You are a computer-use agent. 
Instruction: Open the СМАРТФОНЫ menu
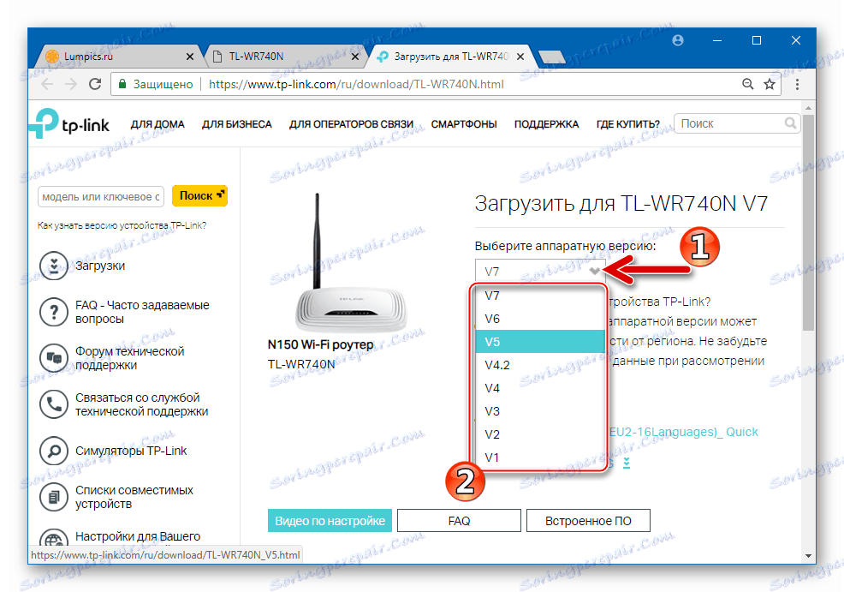tap(464, 124)
